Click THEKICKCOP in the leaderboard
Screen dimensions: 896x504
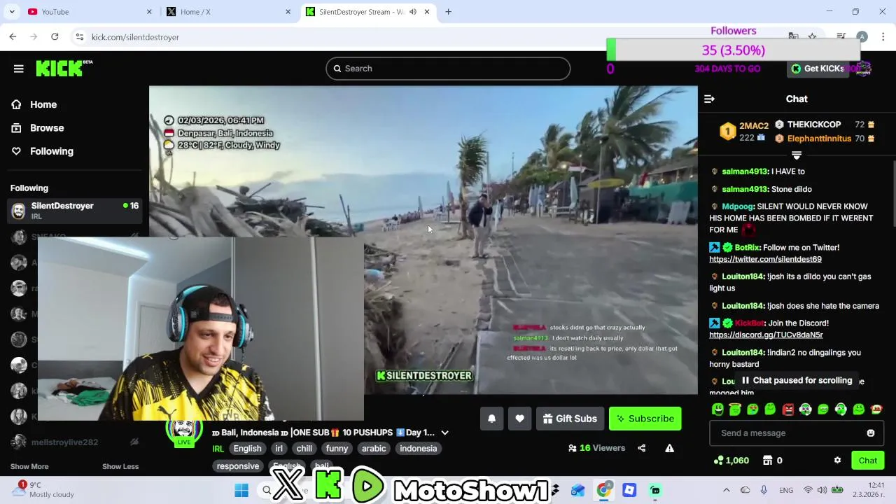coord(813,125)
